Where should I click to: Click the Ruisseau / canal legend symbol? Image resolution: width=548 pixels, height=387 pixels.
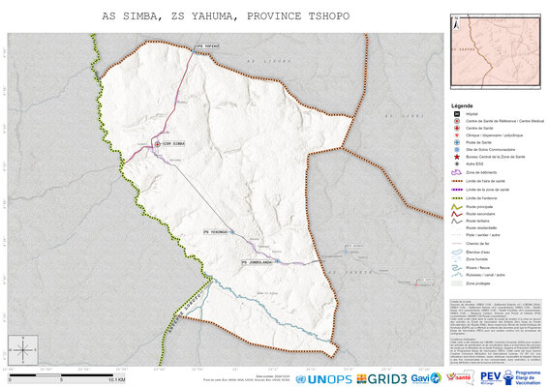click(x=457, y=275)
